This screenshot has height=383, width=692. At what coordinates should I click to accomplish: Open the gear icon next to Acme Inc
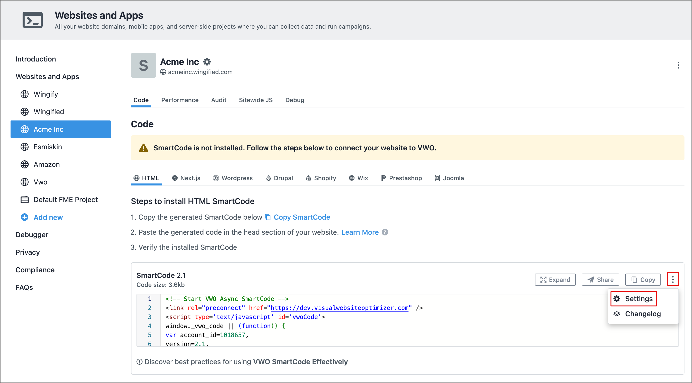point(207,62)
